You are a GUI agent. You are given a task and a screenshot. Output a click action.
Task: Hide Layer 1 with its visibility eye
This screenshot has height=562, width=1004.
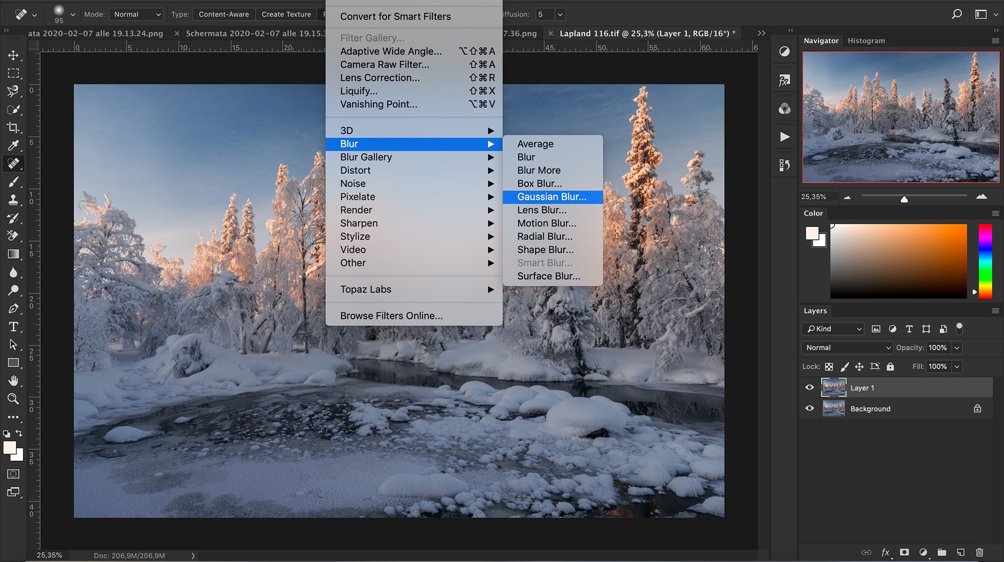pos(809,387)
